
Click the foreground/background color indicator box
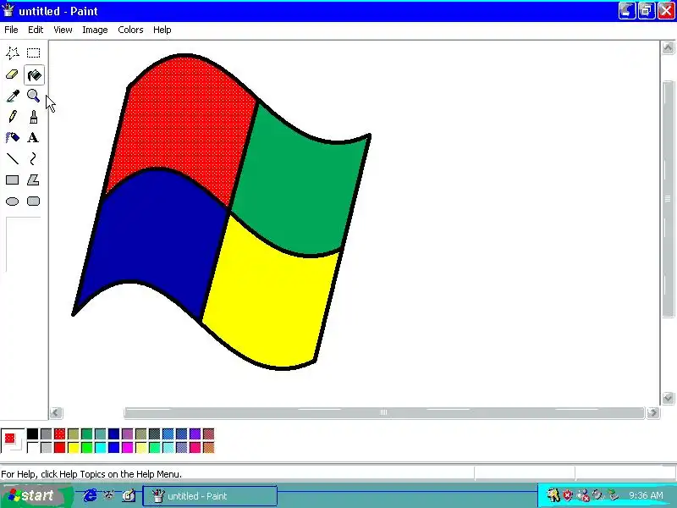tap(12, 440)
